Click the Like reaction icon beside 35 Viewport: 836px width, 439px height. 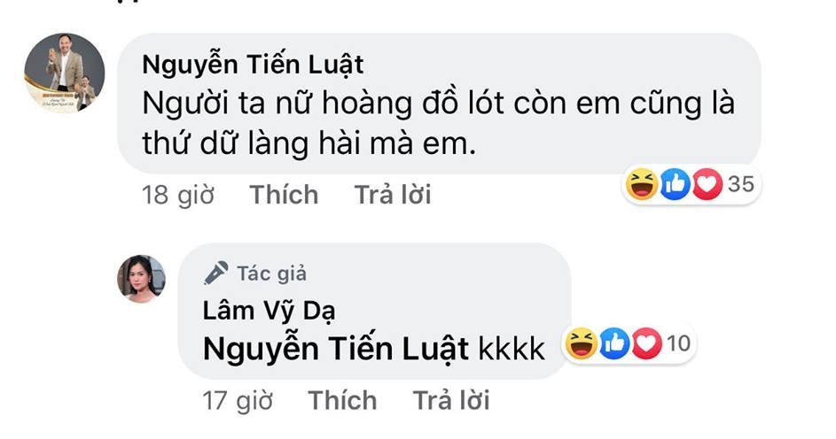675,184
